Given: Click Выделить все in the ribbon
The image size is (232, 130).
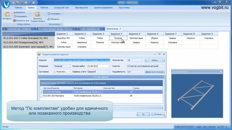Looking at the screenshot, I should pos(21,21).
